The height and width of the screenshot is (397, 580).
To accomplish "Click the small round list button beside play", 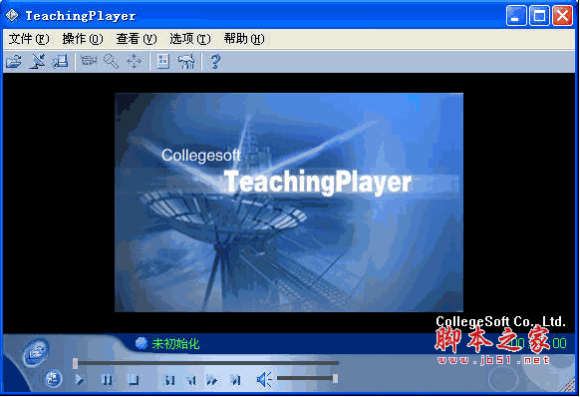I will pyautogui.click(x=53, y=379).
